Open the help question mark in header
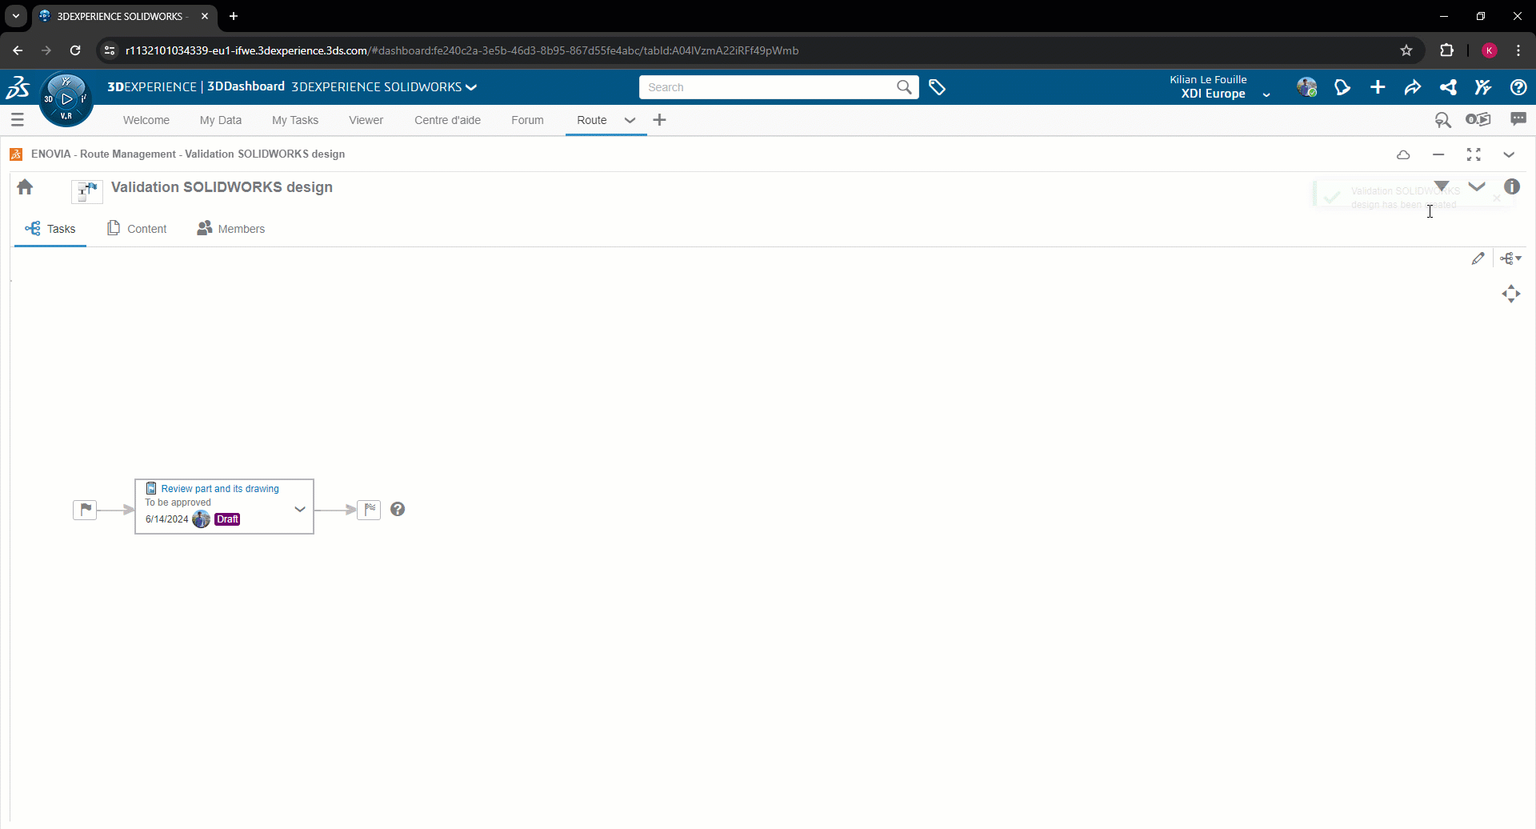This screenshot has width=1536, height=829. tap(1518, 87)
